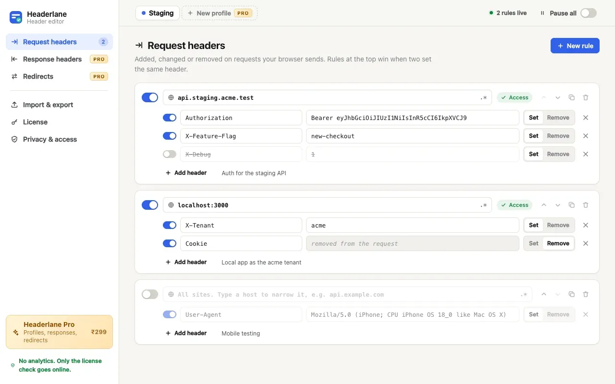Duplicate the api.staging.acme.test rule

[x=572, y=97]
